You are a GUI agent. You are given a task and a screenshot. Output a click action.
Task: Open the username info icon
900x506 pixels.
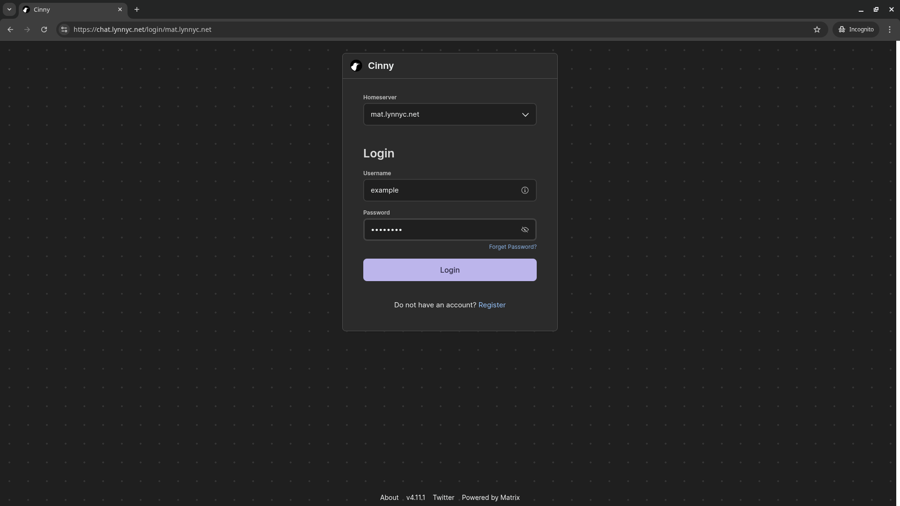525,190
